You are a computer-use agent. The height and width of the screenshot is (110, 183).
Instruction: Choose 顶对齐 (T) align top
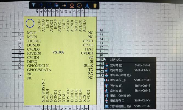pyautogui.click(x=130, y=86)
